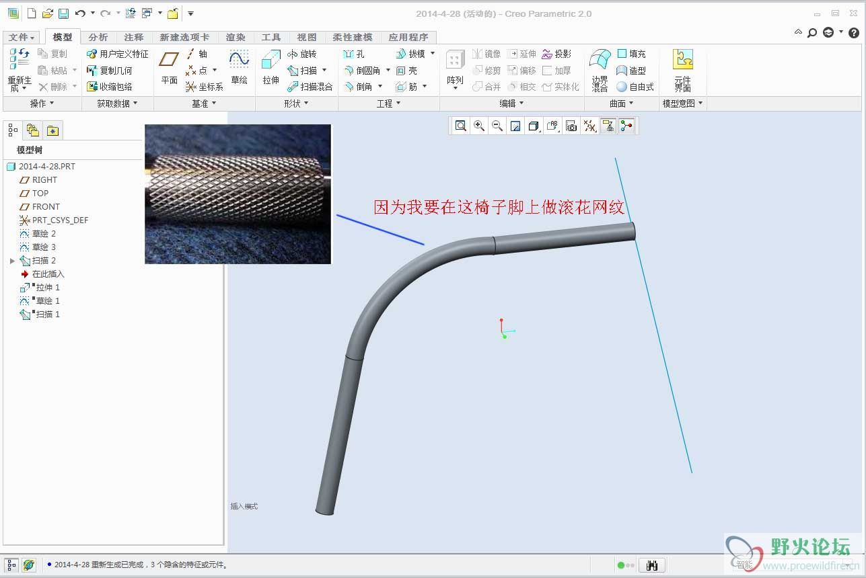Click 复制几何 button
This screenshot has height=578, width=866.
point(110,71)
